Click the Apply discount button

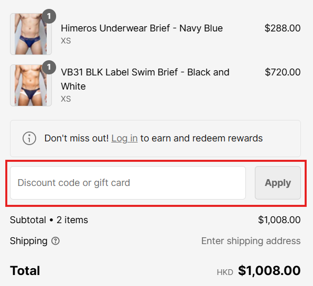click(x=278, y=183)
